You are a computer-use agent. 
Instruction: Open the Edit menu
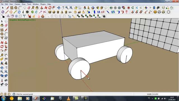[6, 4]
